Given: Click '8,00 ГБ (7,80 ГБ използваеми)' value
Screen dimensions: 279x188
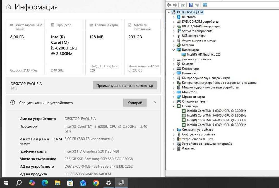Looking at the screenshot, I should 89,139.
